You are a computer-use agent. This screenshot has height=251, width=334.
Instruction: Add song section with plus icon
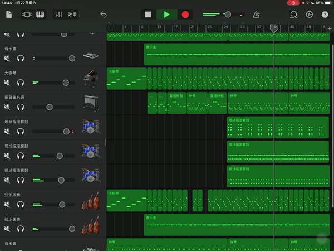(330, 28)
